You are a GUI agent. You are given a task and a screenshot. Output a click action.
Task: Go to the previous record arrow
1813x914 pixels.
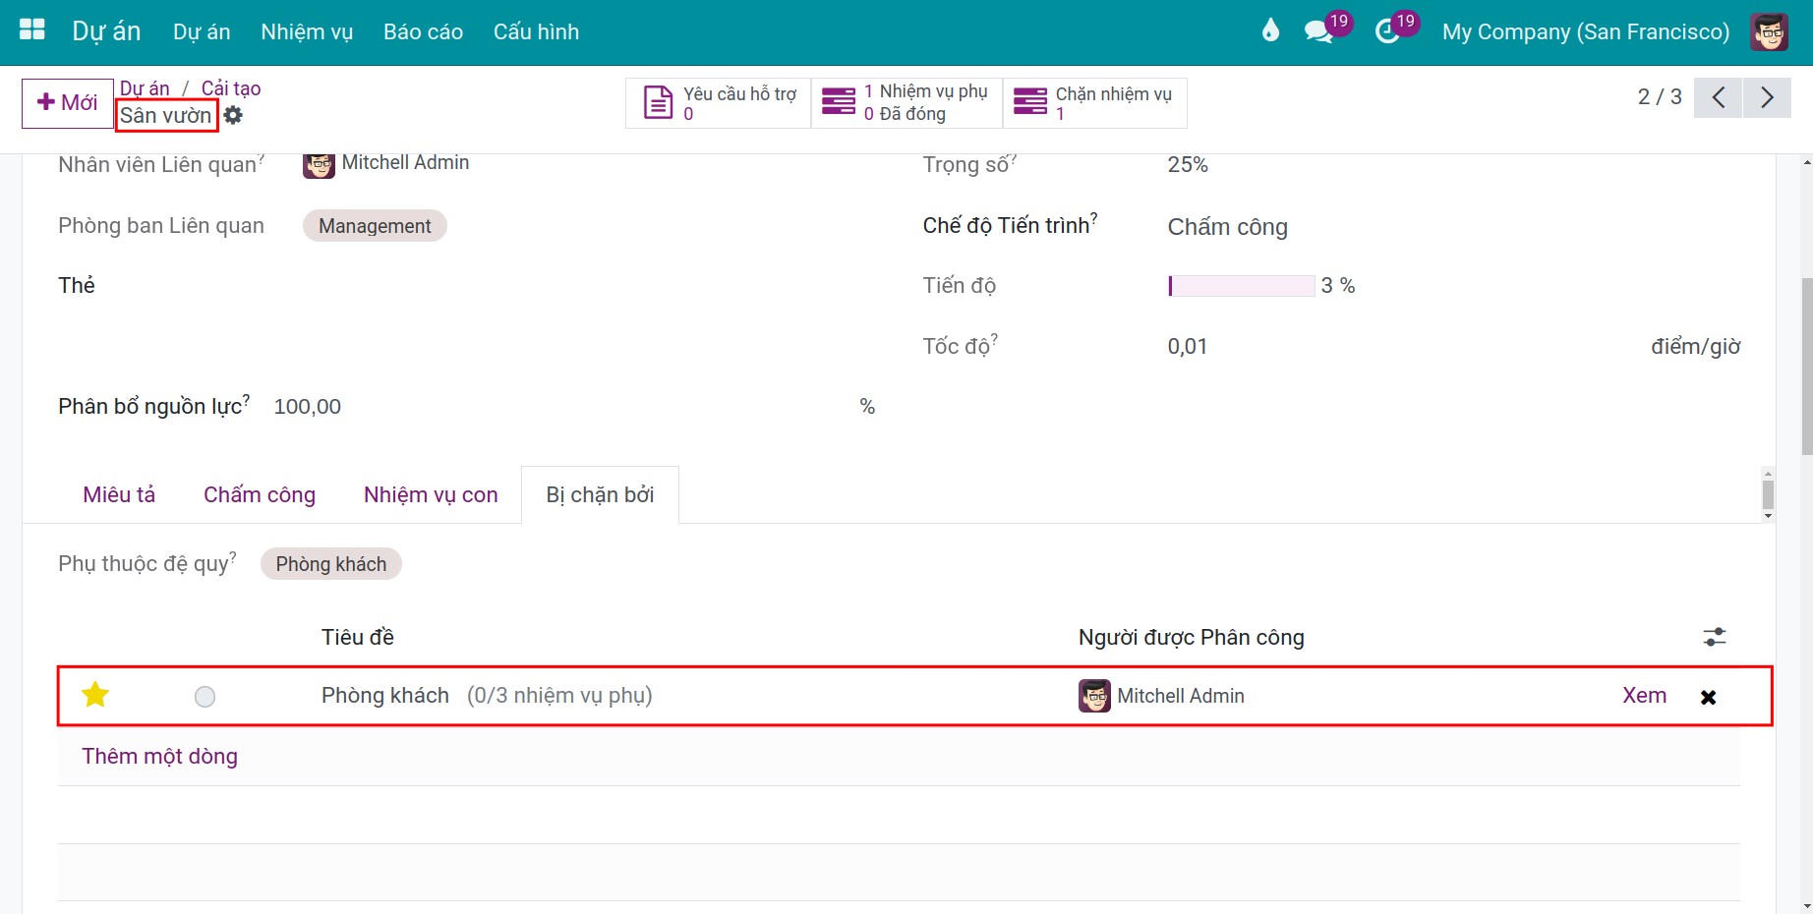(1719, 97)
